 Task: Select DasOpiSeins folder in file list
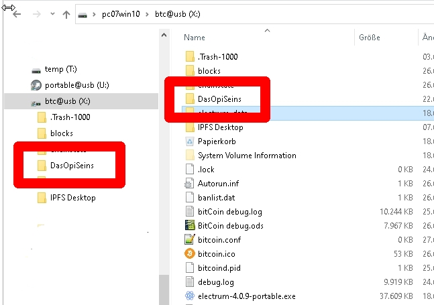pos(219,99)
